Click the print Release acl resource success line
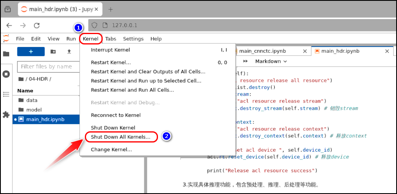 point(262,170)
